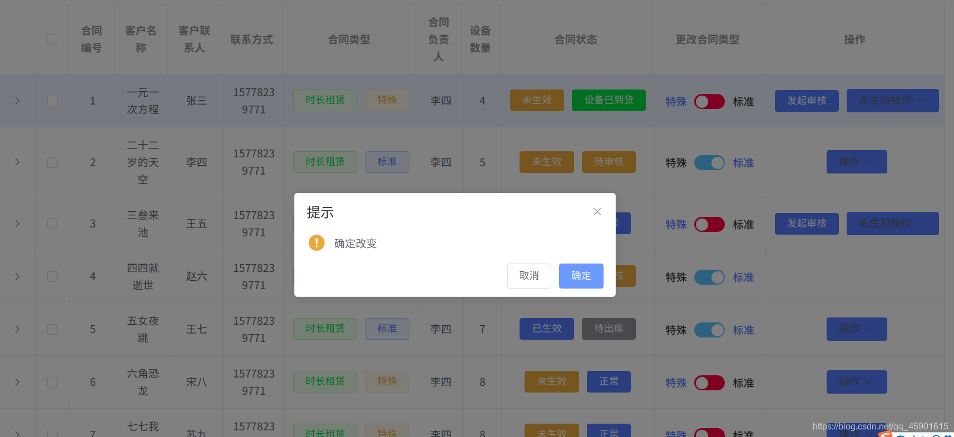
Task: Check the checkbox for contract 4
Action: [52, 276]
